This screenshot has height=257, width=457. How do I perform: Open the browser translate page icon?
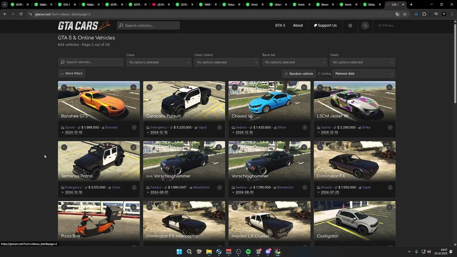pos(397,14)
